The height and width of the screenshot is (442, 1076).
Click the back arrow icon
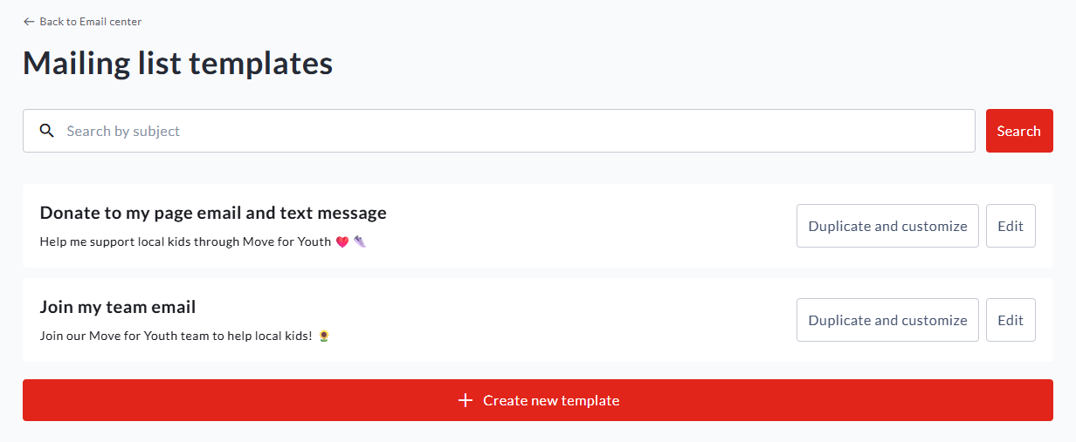(29, 22)
